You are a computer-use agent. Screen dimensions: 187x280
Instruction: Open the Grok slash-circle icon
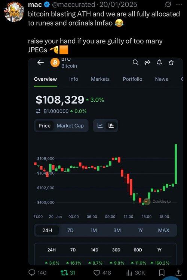[x=168, y=5]
